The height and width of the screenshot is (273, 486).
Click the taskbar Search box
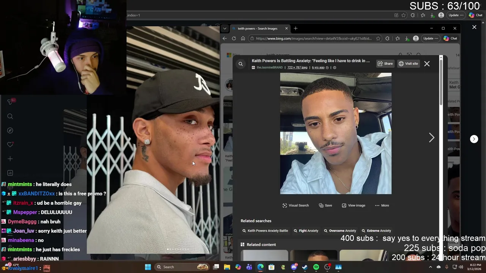coord(182,267)
